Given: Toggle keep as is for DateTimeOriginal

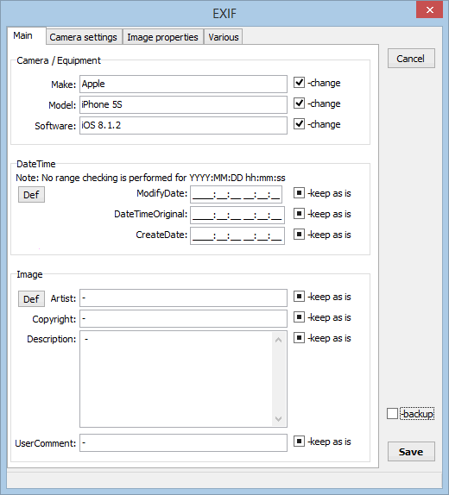Looking at the screenshot, I should [x=299, y=214].
